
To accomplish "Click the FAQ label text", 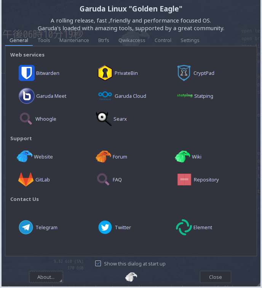I will (117, 180).
